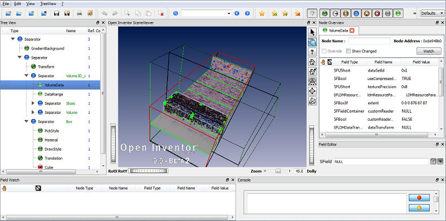Expand the Slices separator node
The height and width of the screenshot is (221, 446).
[33, 103]
